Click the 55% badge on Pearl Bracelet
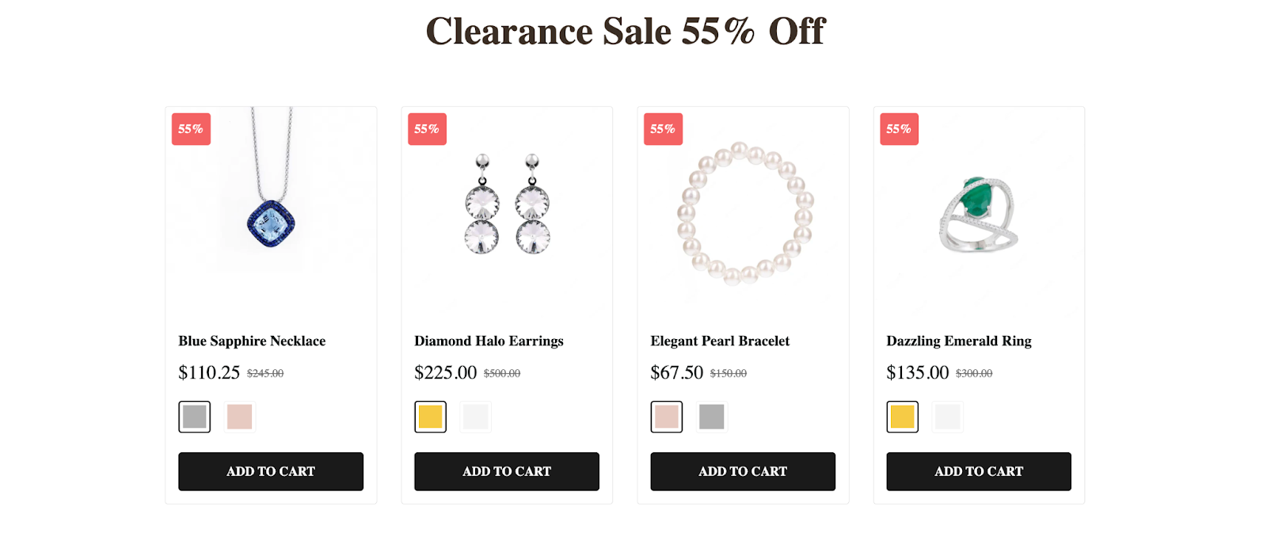 (x=663, y=129)
